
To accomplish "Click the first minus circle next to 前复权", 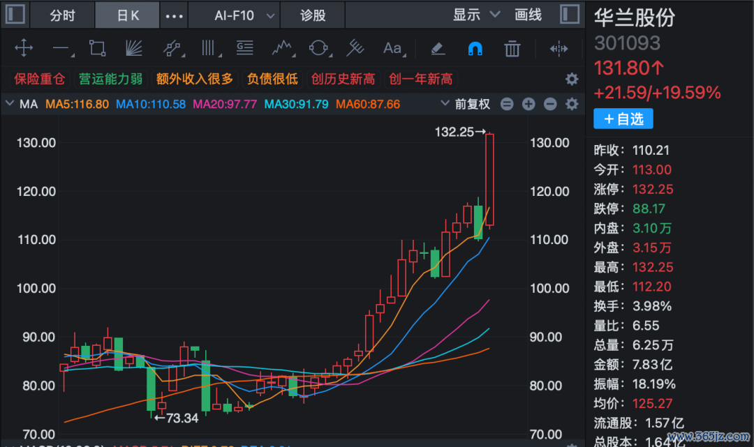I will click(507, 104).
